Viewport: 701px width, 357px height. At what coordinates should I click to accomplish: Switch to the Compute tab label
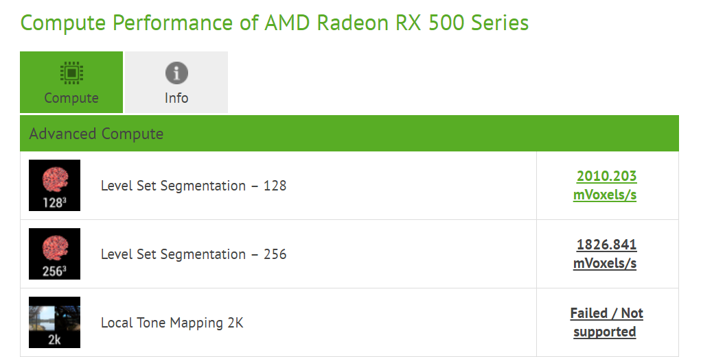click(x=71, y=98)
